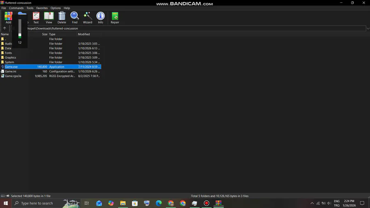Click the disk icon in status bar
Screen dimensions: 370x208
click(x=3, y=196)
